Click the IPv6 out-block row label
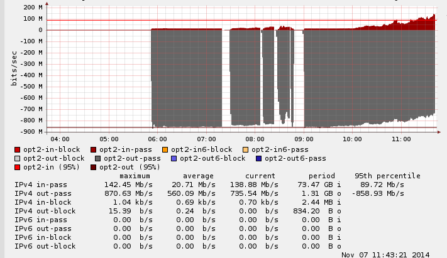This screenshot has width=447, height=258. click(x=45, y=246)
